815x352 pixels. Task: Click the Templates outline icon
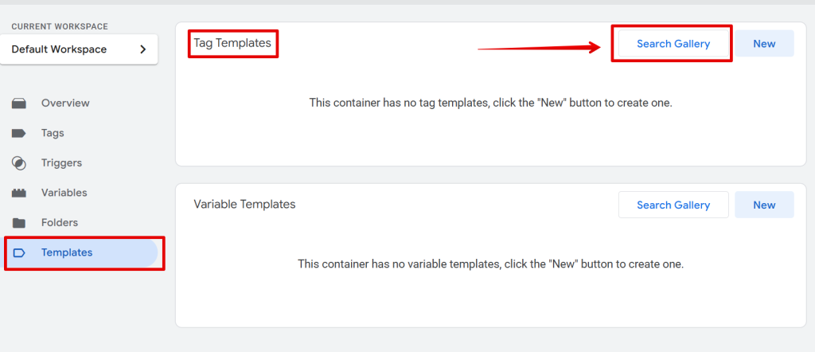point(19,252)
